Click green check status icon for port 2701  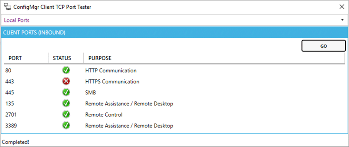(66, 114)
